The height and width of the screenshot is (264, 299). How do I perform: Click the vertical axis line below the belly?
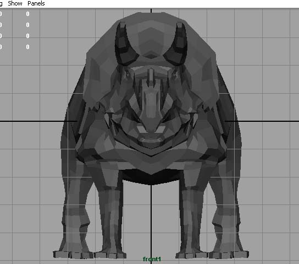(x=151, y=220)
